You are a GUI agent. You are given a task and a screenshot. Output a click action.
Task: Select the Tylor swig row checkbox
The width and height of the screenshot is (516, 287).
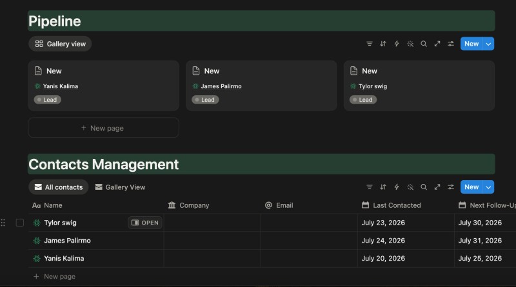[x=20, y=223]
